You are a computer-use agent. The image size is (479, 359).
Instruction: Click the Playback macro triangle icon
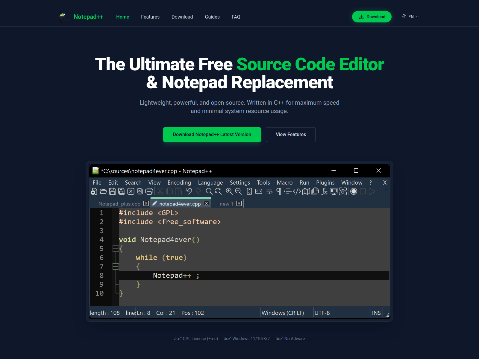point(372,191)
